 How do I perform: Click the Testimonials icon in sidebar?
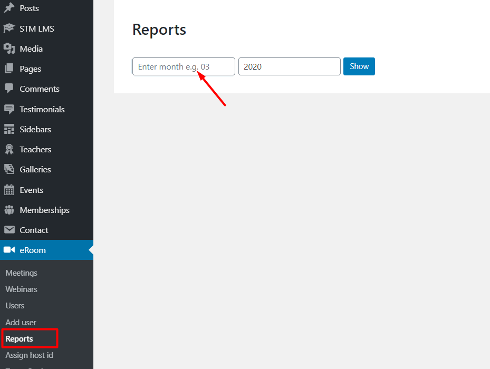tap(9, 109)
